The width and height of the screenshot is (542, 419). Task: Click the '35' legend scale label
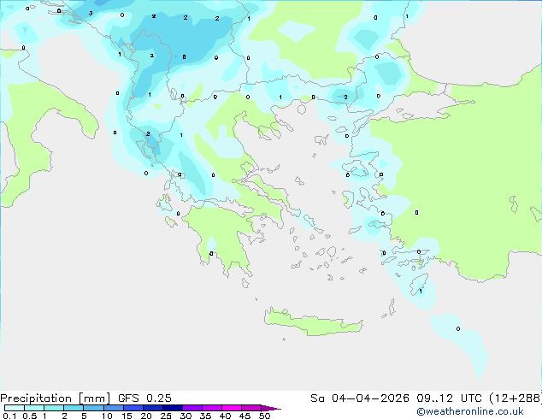point(205,416)
